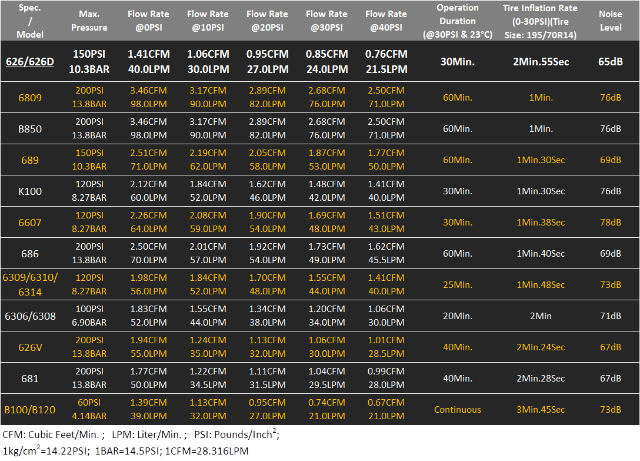The image size is (640, 461).
Task: Select the Continuous operation duration cell
Action: [x=458, y=410]
